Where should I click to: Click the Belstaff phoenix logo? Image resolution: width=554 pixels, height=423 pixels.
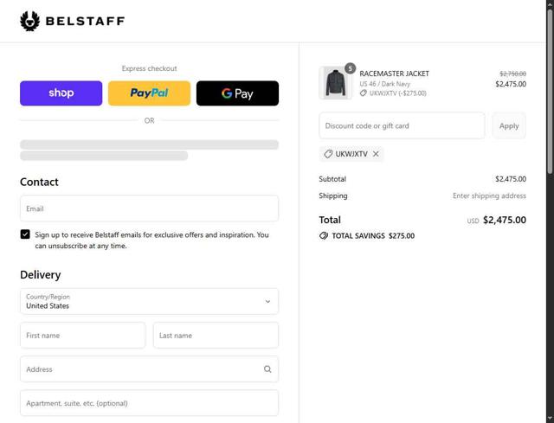click(x=29, y=21)
